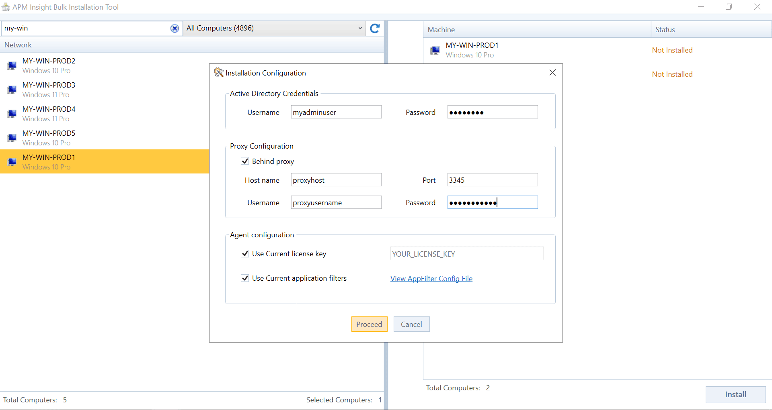
Task: Cancel the Installation Configuration dialog
Action: click(x=411, y=324)
